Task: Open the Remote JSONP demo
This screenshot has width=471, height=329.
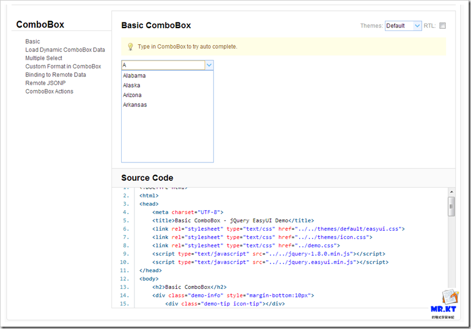Action: pos(45,83)
